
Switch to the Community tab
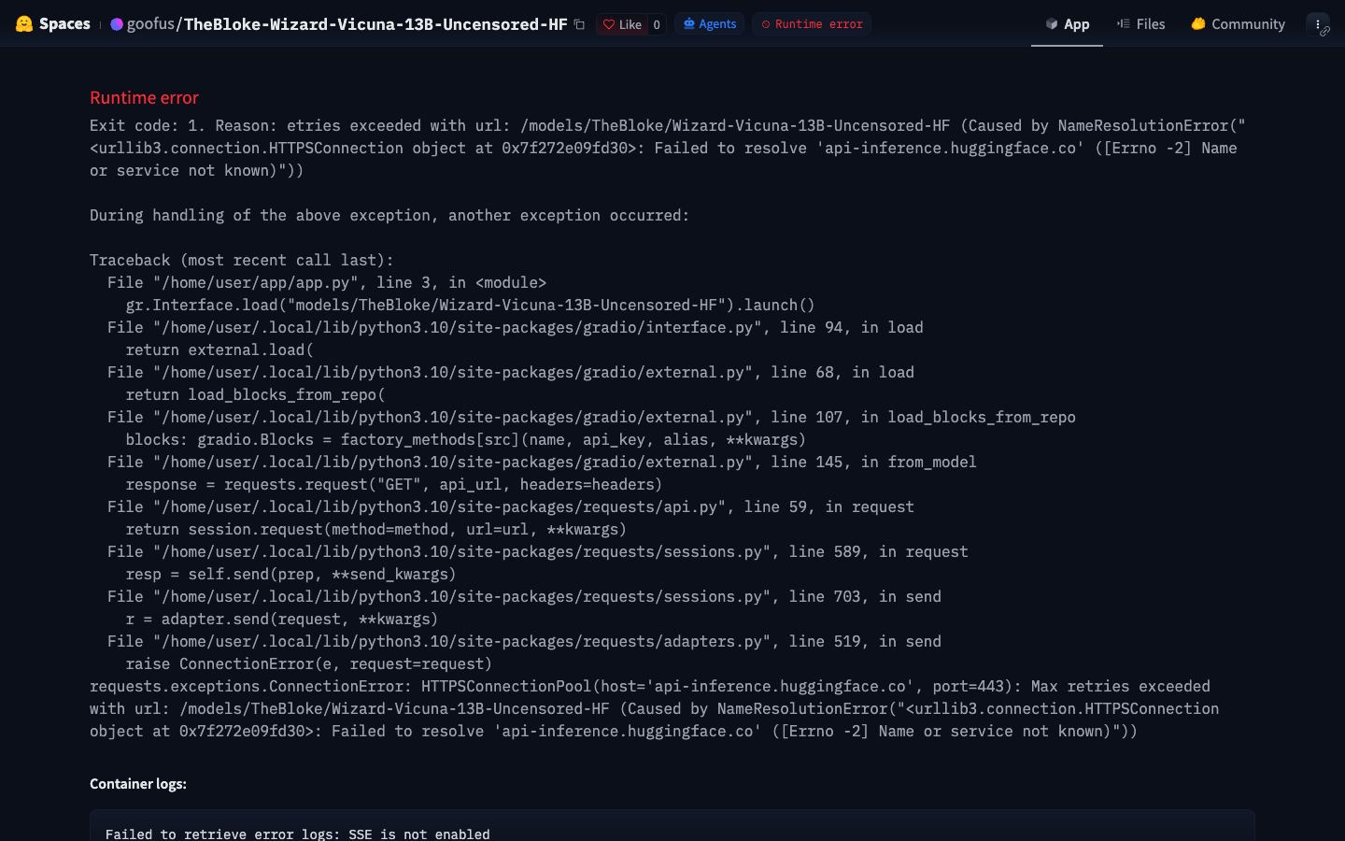[1238, 24]
